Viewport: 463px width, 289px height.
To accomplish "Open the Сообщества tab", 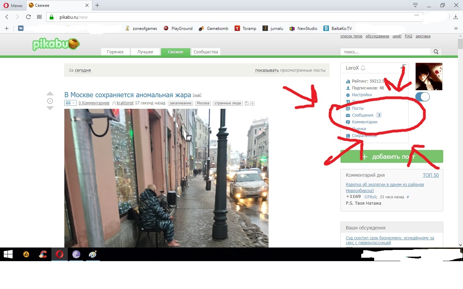I will click(206, 52).
